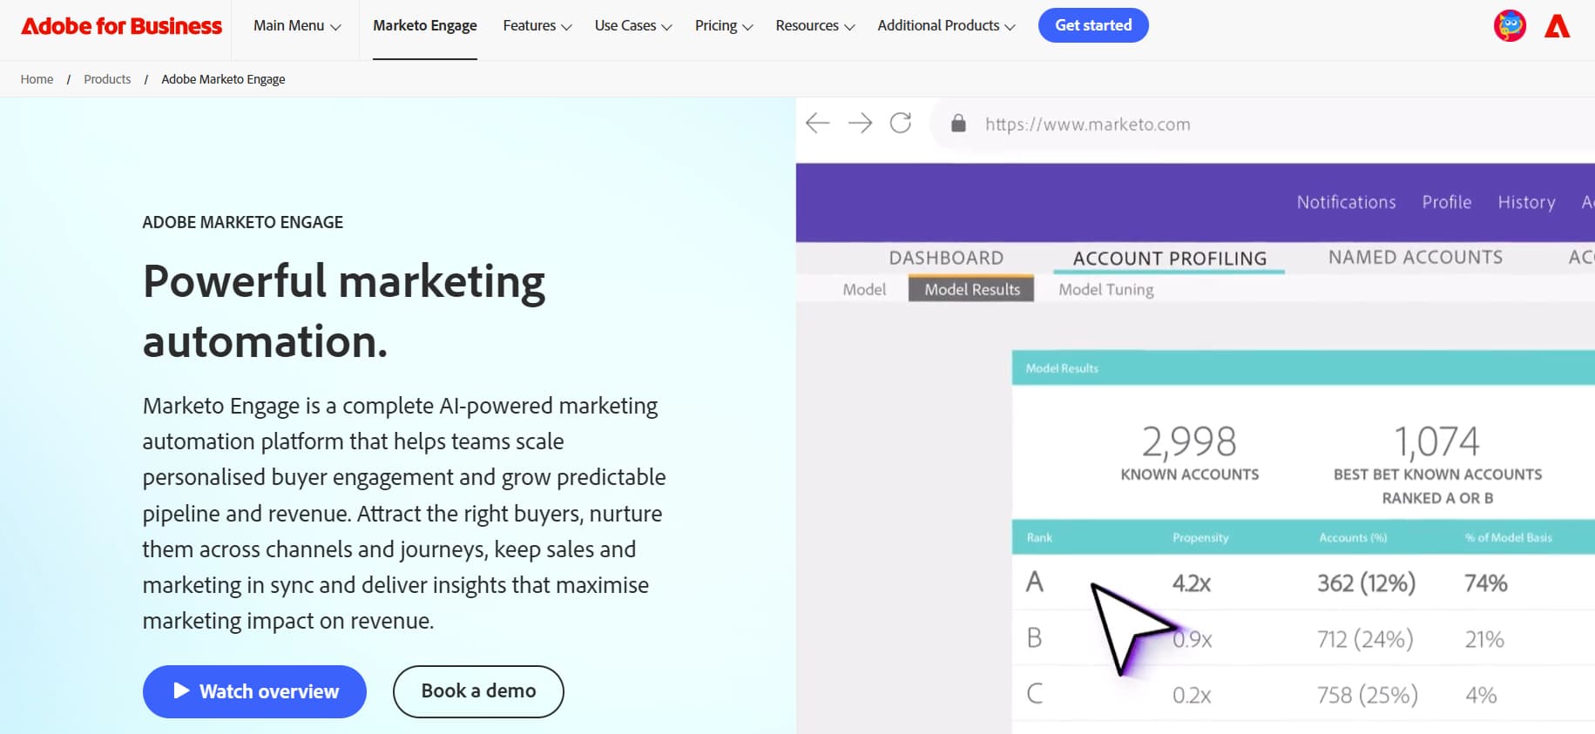
Task: Navigate to Products breadcrumb link
Action: (x=107, y=79)
